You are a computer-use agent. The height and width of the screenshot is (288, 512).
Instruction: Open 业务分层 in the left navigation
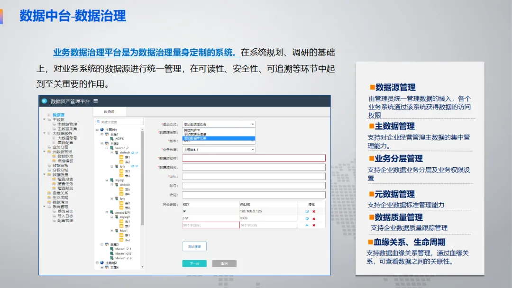(60, 147)
